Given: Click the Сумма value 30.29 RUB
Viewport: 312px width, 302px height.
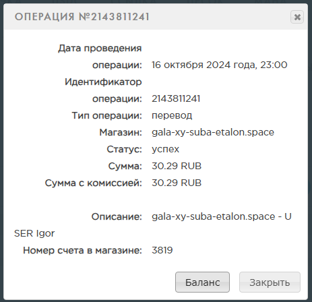Looking at the screenshot, I should 177,166.
